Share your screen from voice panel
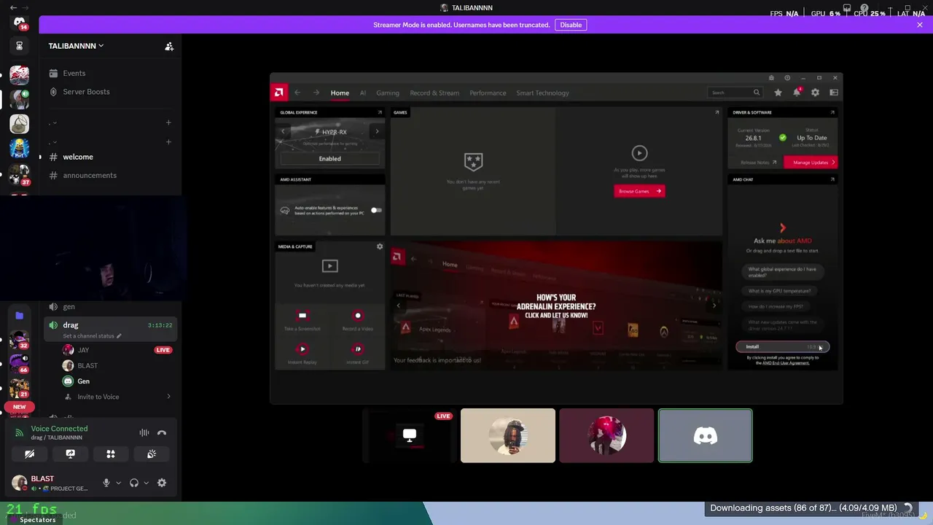 coord(70,454)
